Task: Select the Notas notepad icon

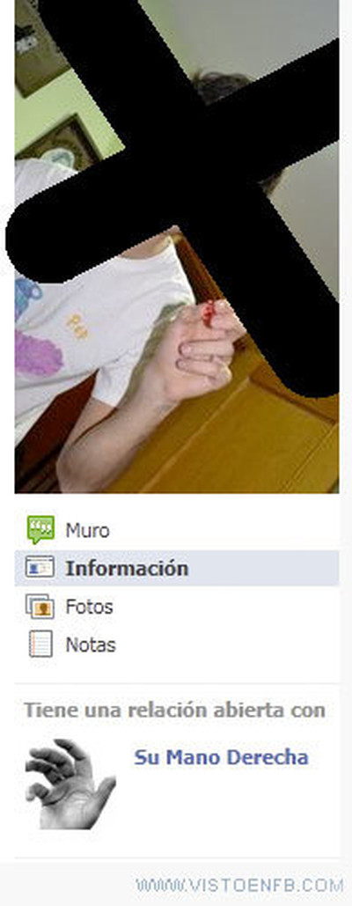Action: (40, 644)
